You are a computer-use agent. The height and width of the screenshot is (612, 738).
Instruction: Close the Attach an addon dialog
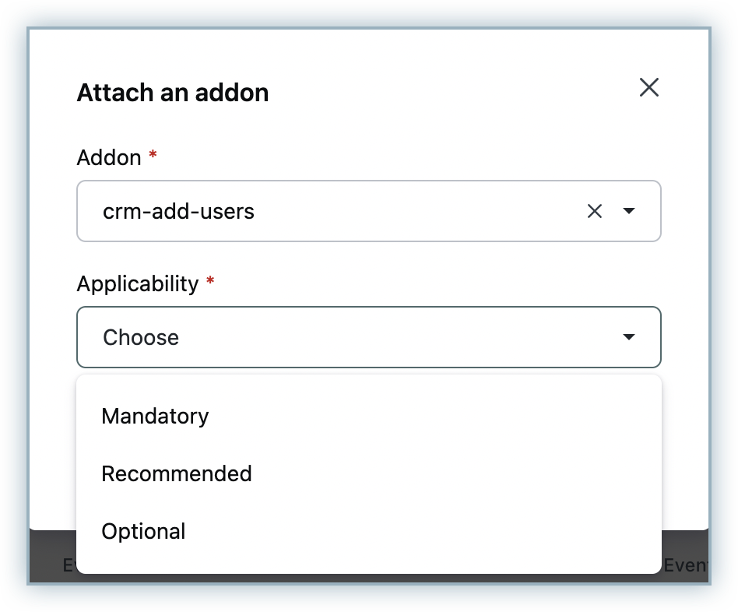point(648,88)
